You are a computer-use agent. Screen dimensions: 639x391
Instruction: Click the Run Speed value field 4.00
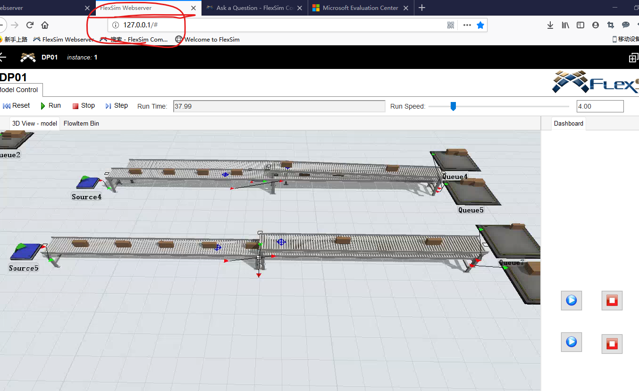click(600, 106)
